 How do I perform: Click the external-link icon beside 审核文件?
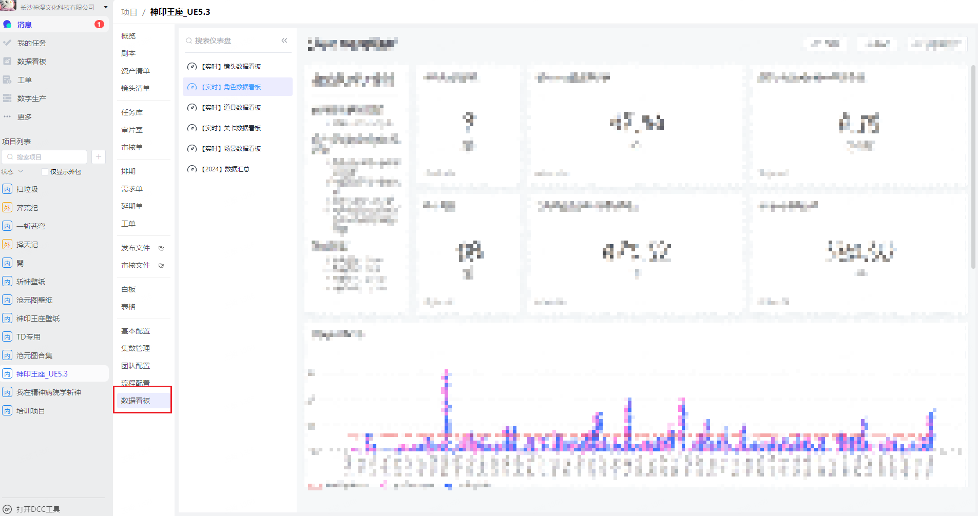coord(161,266)
